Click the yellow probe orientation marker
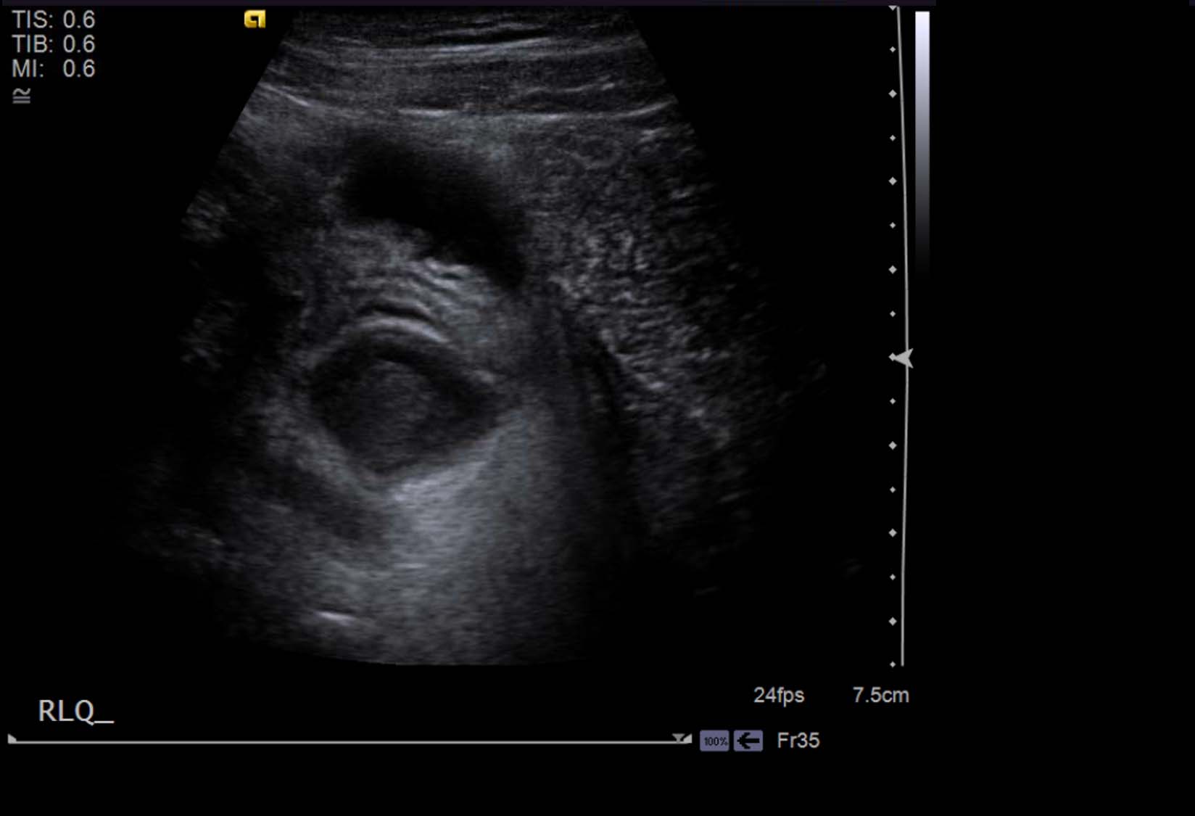This screenshot has width=1195, height=816. (255, 20)
